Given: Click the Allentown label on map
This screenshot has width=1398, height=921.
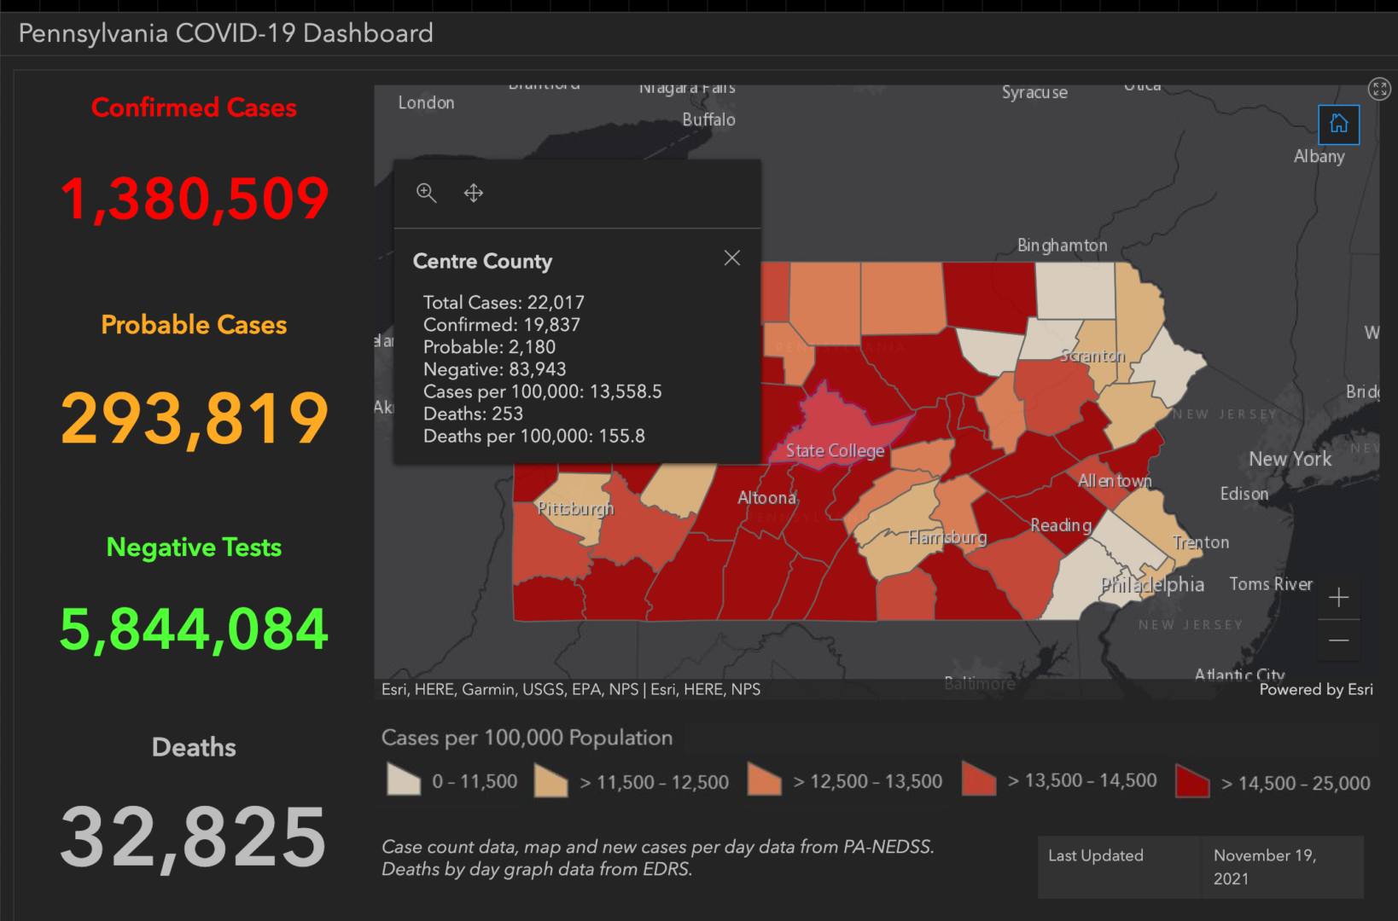Looking at the screenshot, I should click(x=1115, y=481).
